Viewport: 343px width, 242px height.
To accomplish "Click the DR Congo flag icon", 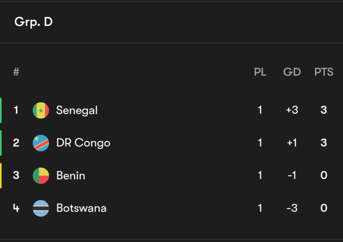I will coord(41,143).
